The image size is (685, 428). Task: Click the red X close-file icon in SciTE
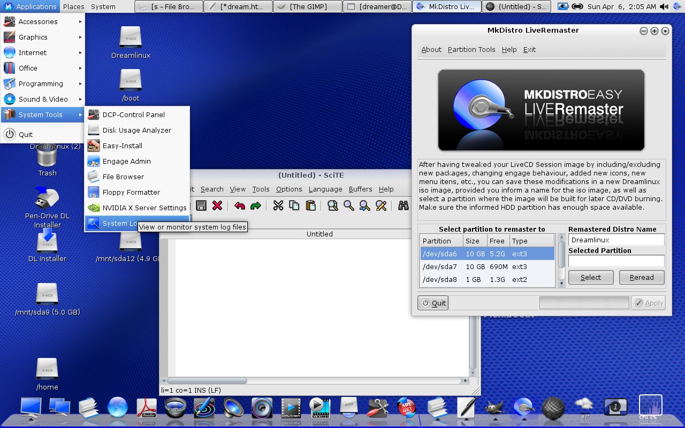pos(217,205)
